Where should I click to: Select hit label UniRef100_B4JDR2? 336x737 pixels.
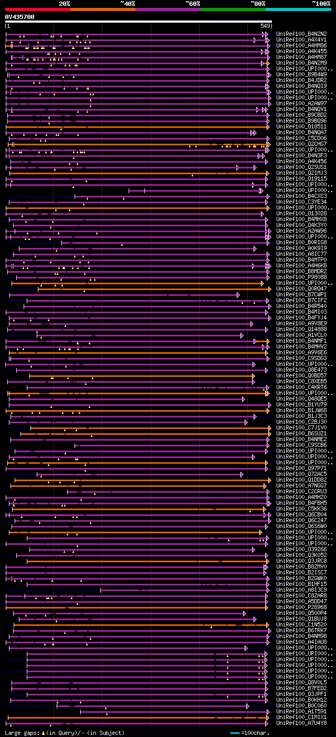pyautogui.click(x=301, y=80)
